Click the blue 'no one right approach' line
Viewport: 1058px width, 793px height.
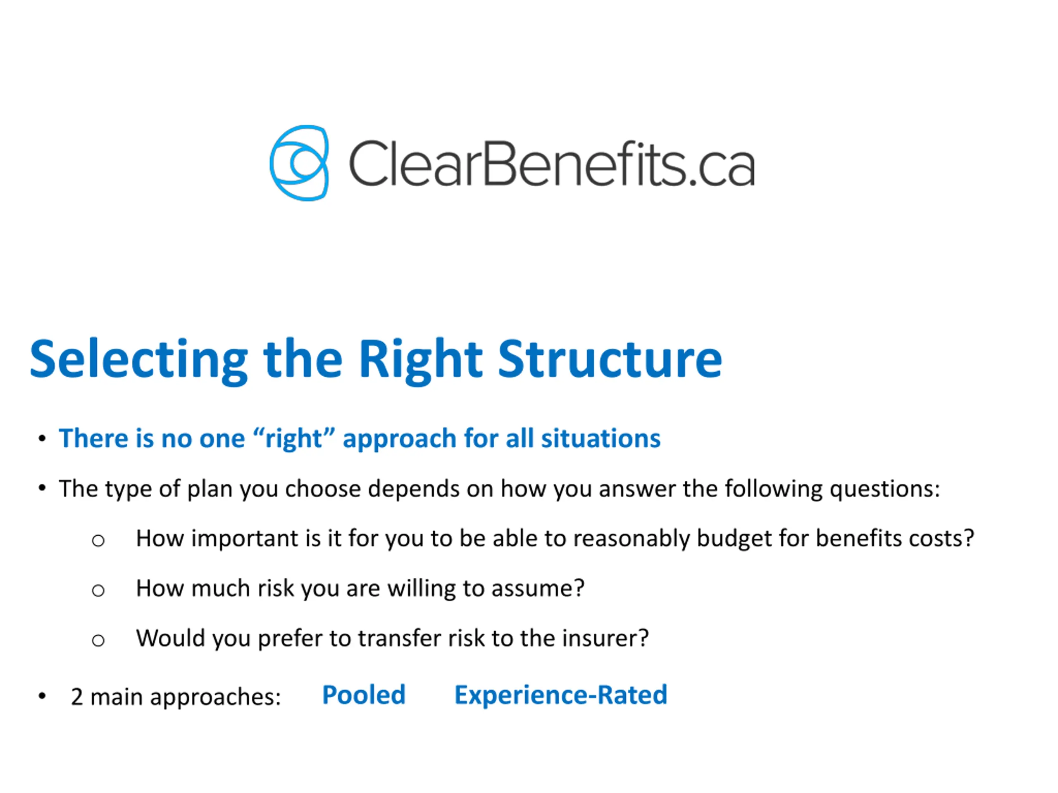[x=359, y=439]
